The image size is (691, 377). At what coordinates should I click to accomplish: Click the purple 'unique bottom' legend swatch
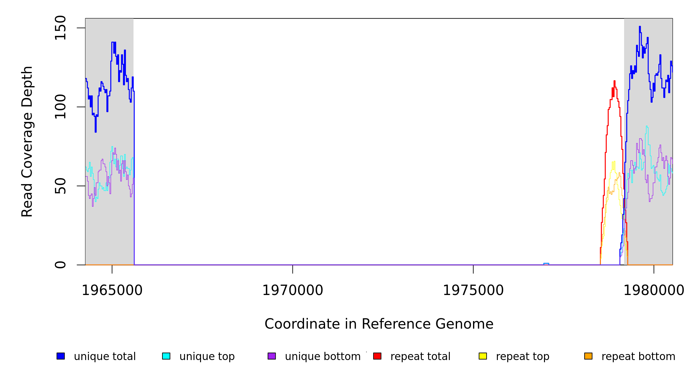pyautogui.click(x=272, y=356)
